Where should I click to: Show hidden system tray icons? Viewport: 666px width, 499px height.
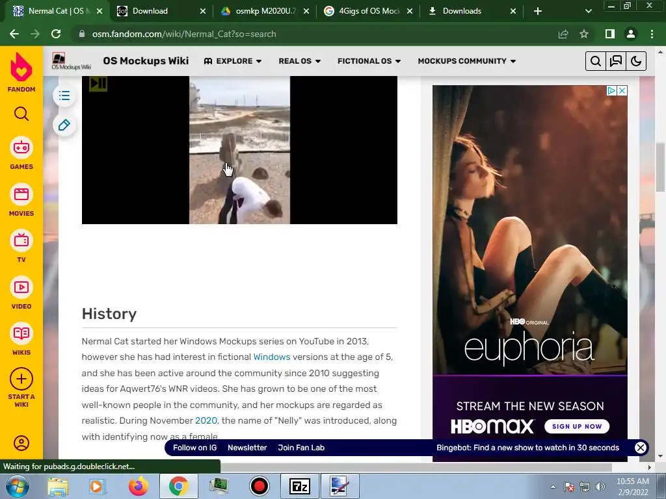pos(553,487)
